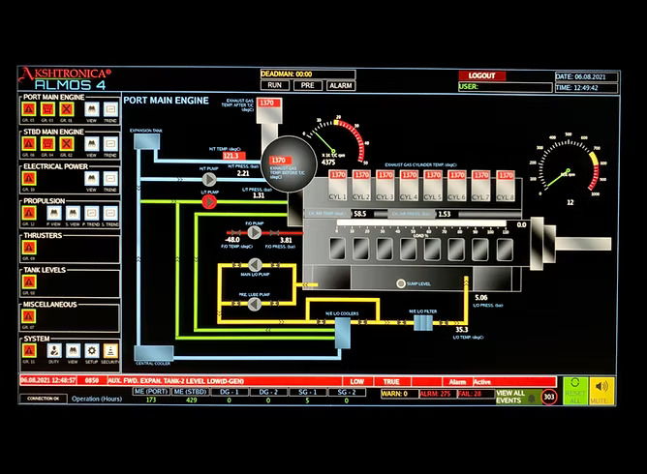Select the MAIN L/O PUMP symbol
The width and height of the screenshot is (647, 474).
click(255, 265)
